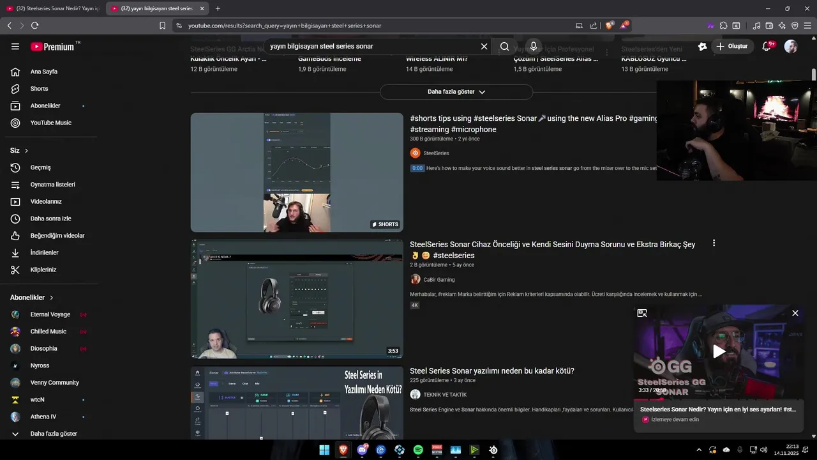This screenshot has height=460, width=817.
Task: Open Spotify from the taskbar
Action: (418, 450)
